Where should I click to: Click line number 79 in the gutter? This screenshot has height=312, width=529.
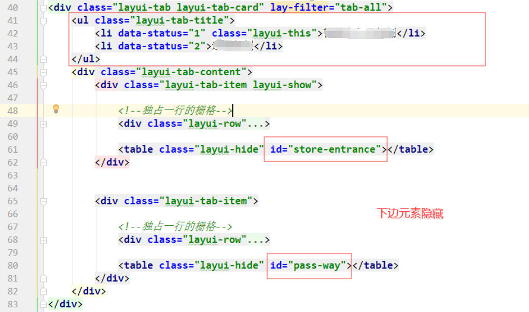(x=13, y=253)
